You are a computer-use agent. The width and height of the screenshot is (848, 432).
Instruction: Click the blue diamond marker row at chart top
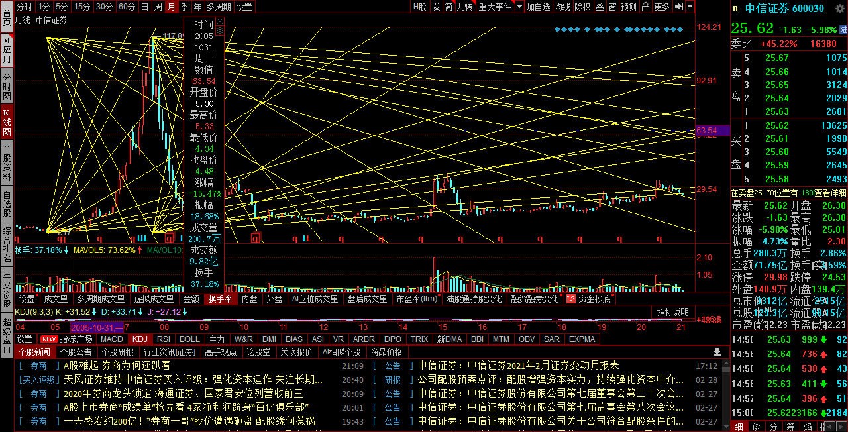619,29
